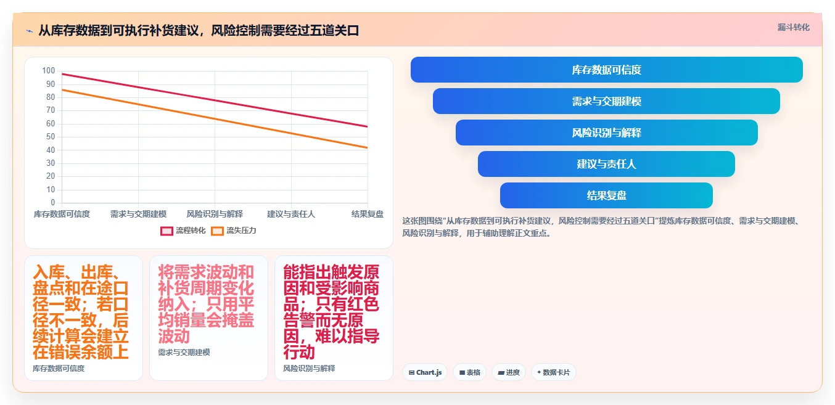
Task: Click the 风险识别与解释 x-axis label
Action: coord(215,214)
